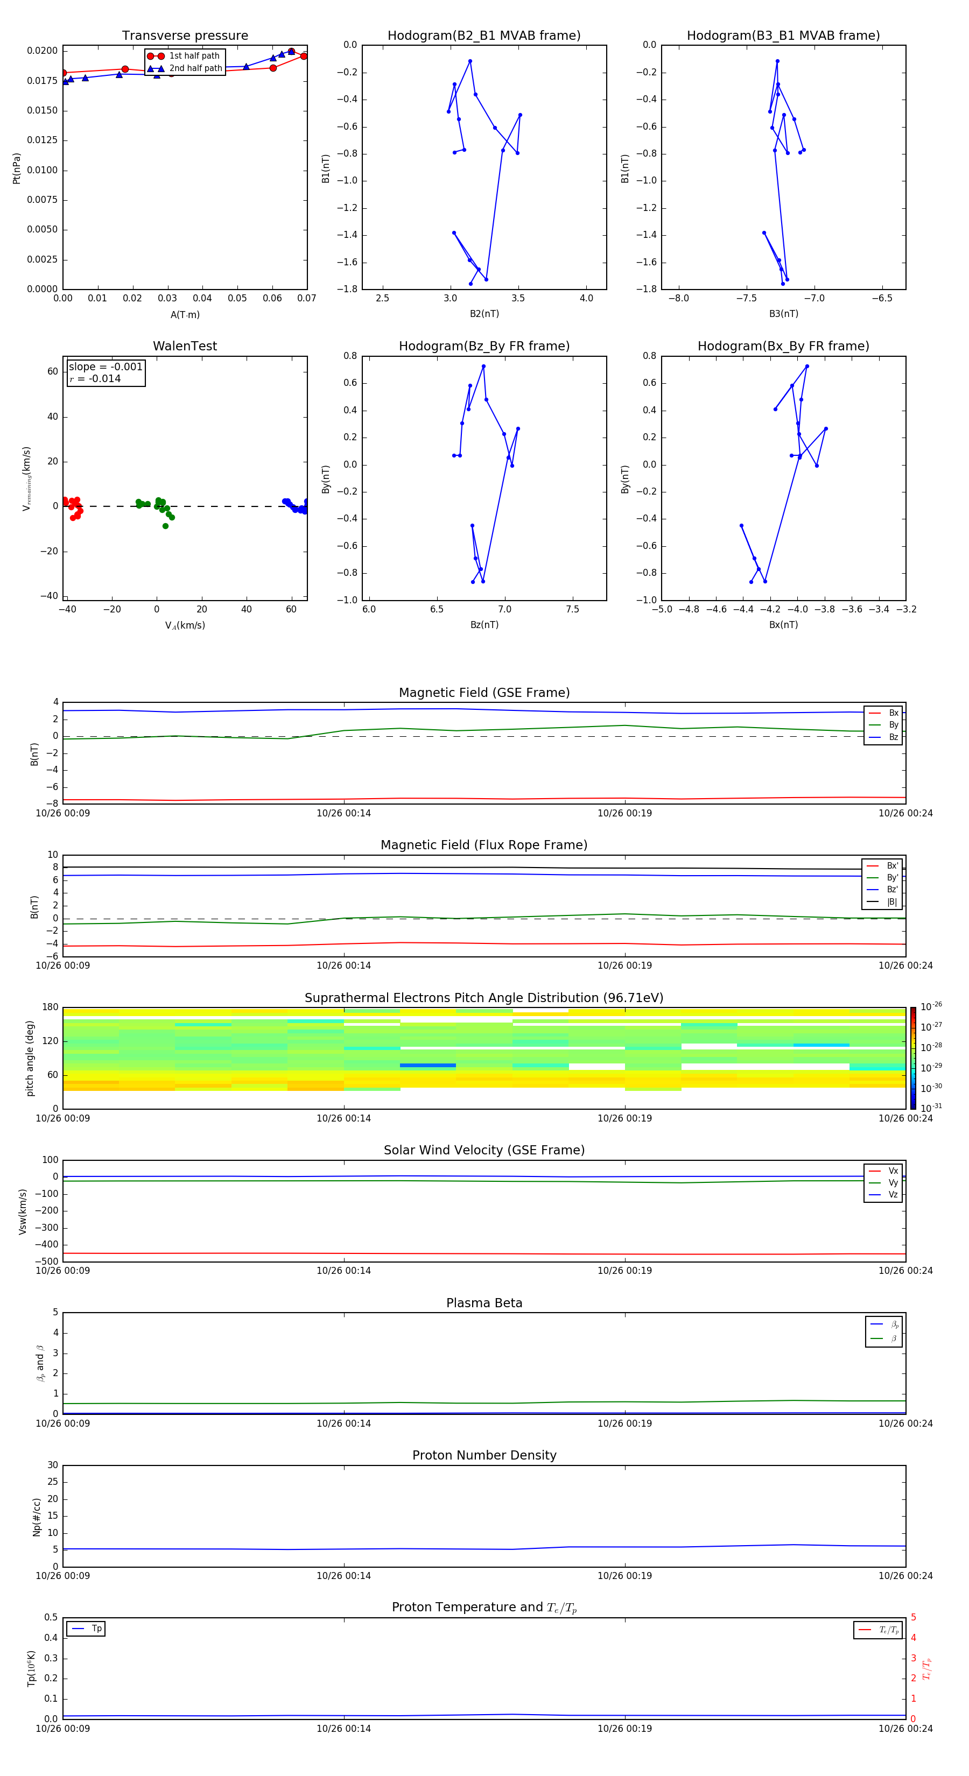Click 'Bx' in GSE magnetic field legend
Image resolution: width=969 pixels, height=1776 pixels.
pos(884,713)
